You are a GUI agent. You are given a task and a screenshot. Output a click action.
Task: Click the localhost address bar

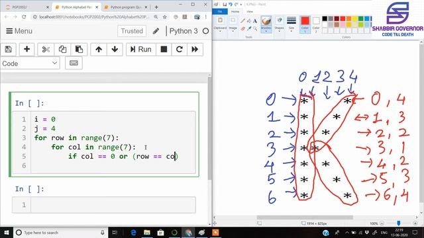(x=93, y=17)
